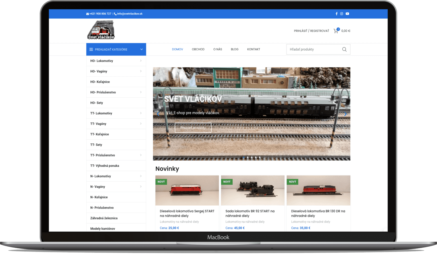Click the Novinky section heading

click(x=167, y=169)
